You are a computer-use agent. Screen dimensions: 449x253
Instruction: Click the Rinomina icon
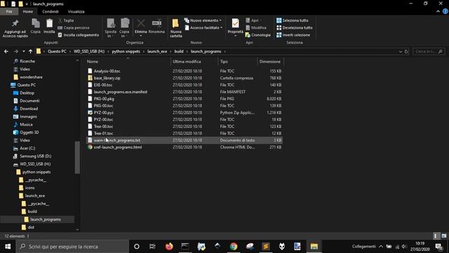156,26
